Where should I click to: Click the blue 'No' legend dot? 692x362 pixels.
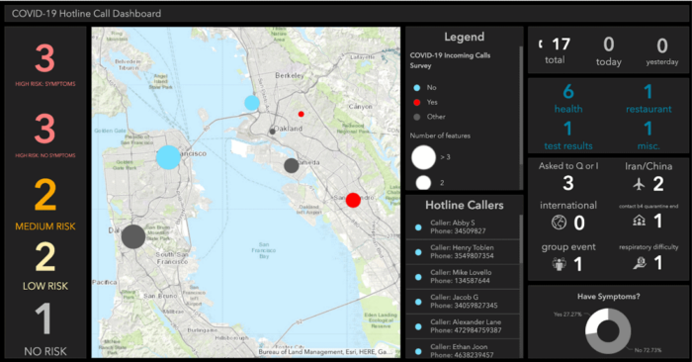coord(416,88)
